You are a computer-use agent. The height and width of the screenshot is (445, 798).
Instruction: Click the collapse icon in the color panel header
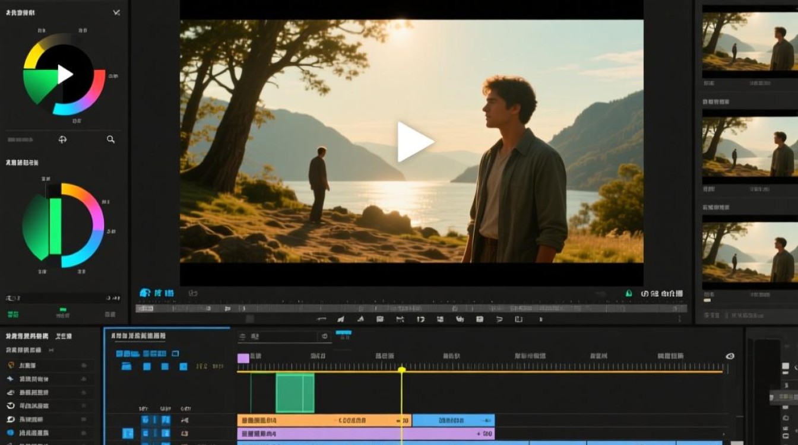point(116,12)
